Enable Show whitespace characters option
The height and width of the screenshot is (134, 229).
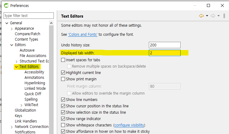click(x=63, y=125)
